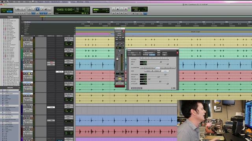252x141 pixels.
Task: Click the Stop button in the transport
Action: point(118,9)
